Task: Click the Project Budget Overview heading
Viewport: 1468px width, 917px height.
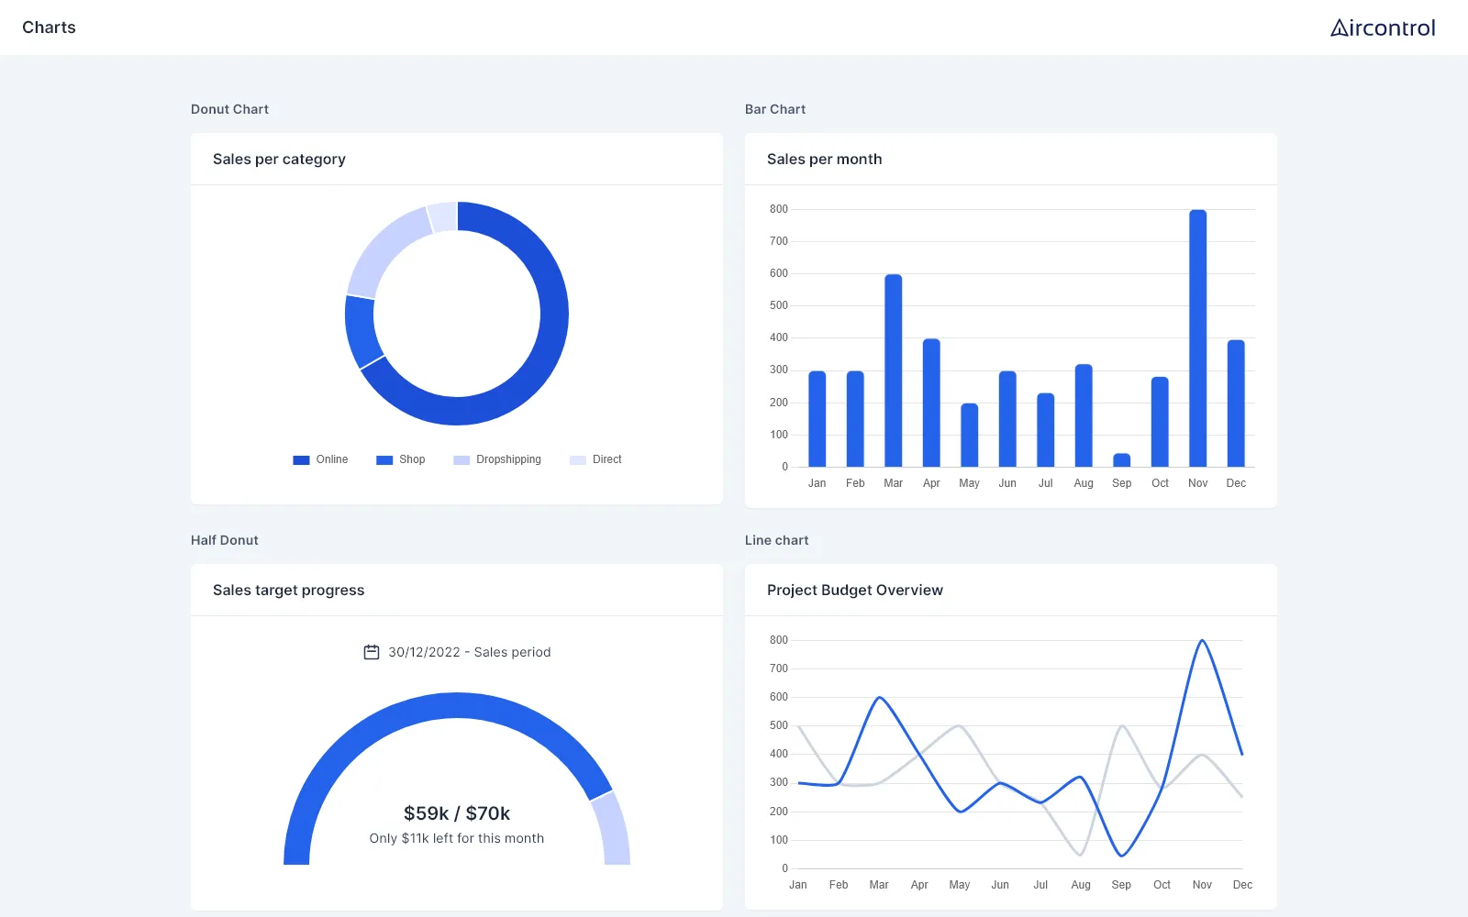Action: tap(855, 590)
